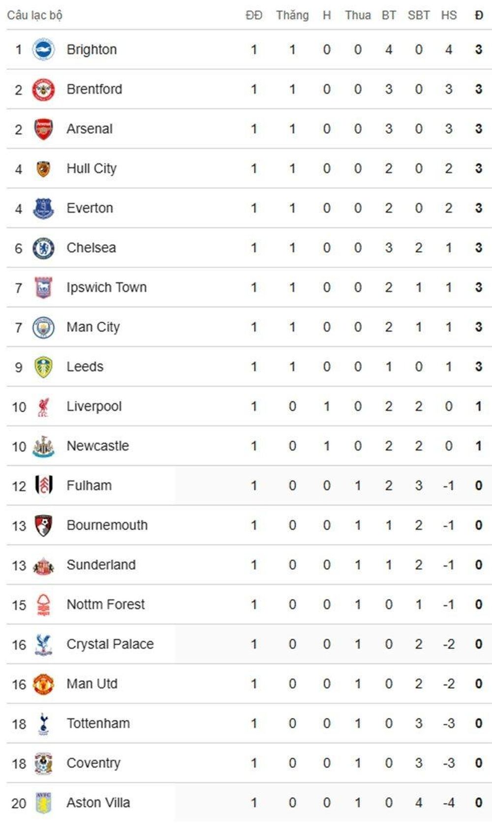Click the Liverpool club crest icon
Image resolution: width=492 pixels, height=829 pixels.
tap(43, 406)
